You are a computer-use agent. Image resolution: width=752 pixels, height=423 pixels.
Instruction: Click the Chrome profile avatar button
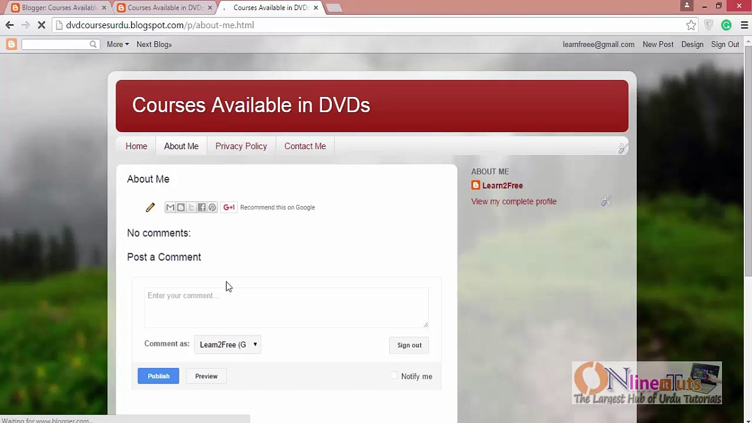tap(687, 6)
